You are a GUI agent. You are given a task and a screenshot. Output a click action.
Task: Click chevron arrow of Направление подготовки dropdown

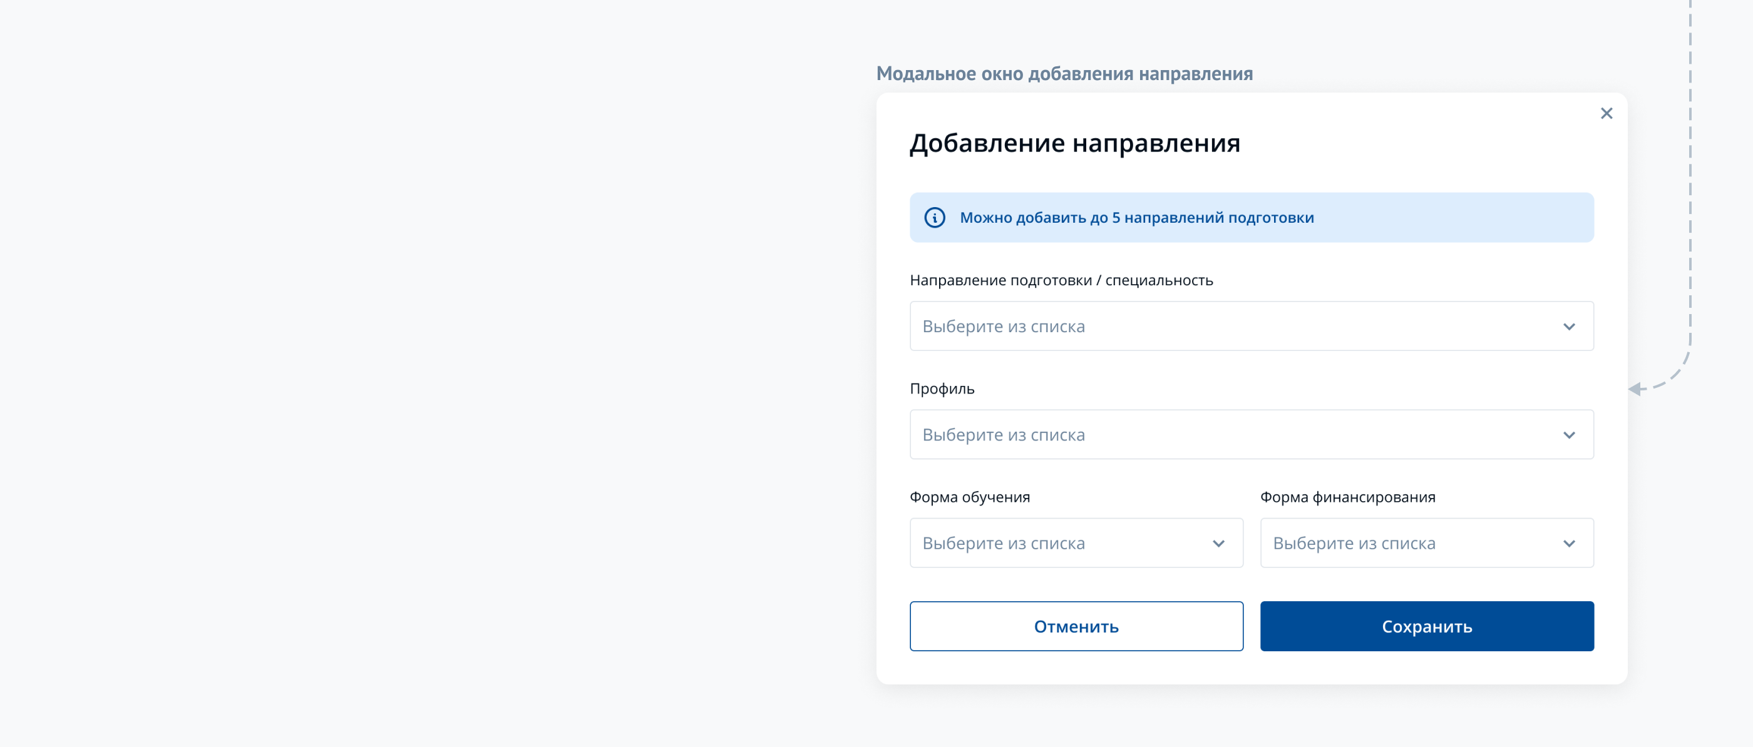(x=1568, y=327)
